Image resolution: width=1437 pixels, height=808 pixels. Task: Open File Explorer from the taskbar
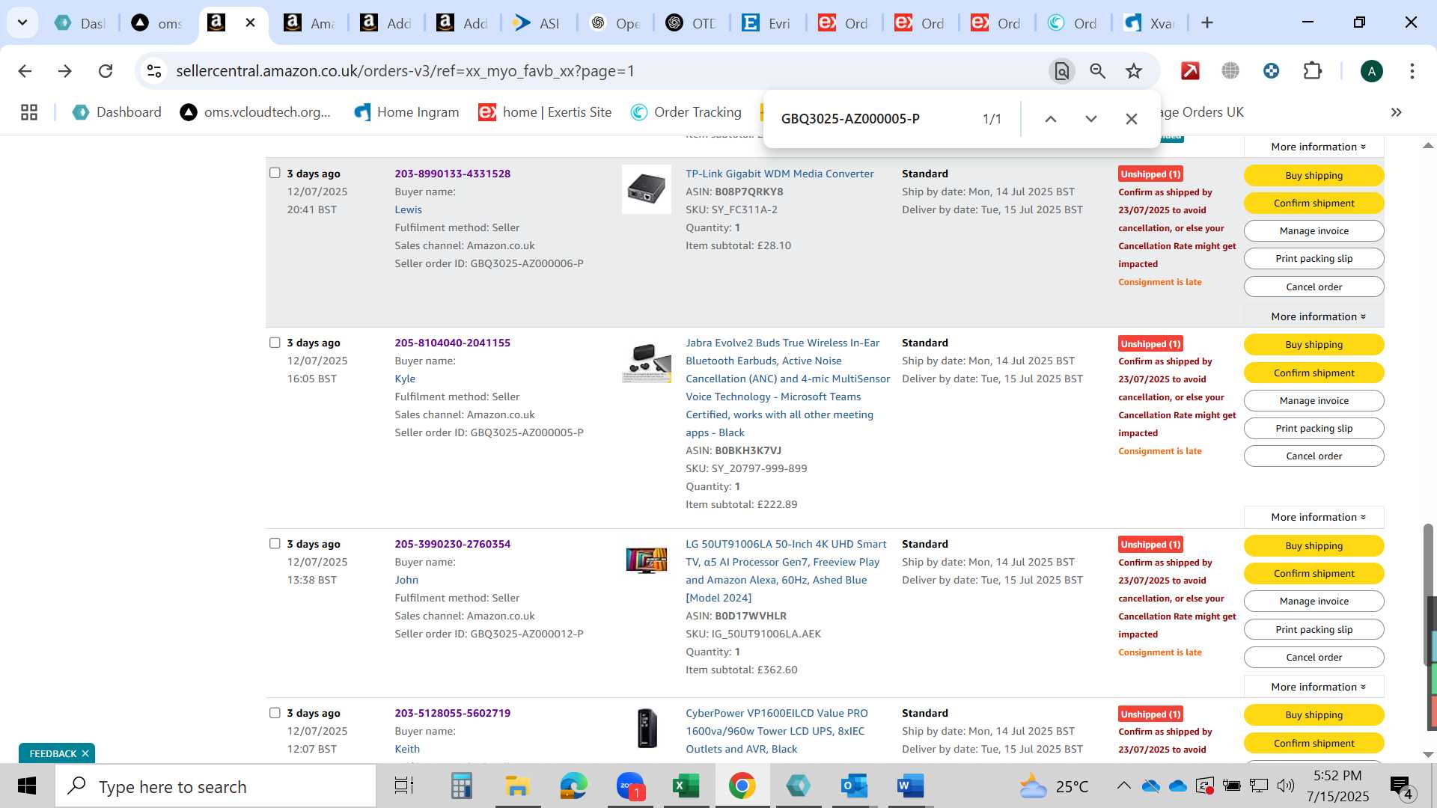[517, 786]
